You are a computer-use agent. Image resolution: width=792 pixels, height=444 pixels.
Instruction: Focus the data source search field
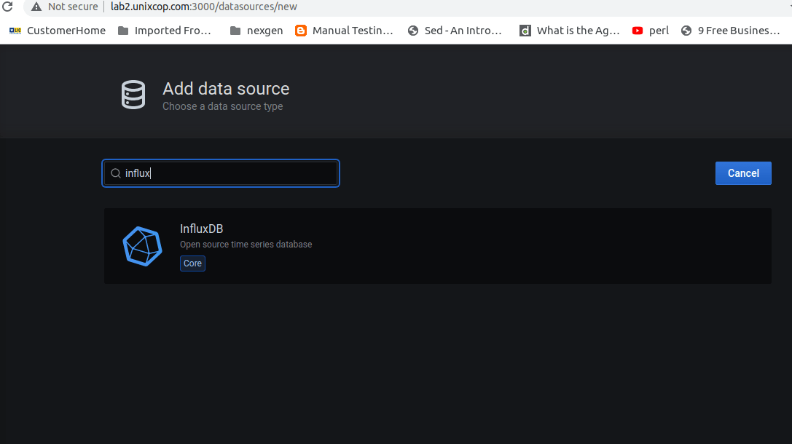pos(221,173)
